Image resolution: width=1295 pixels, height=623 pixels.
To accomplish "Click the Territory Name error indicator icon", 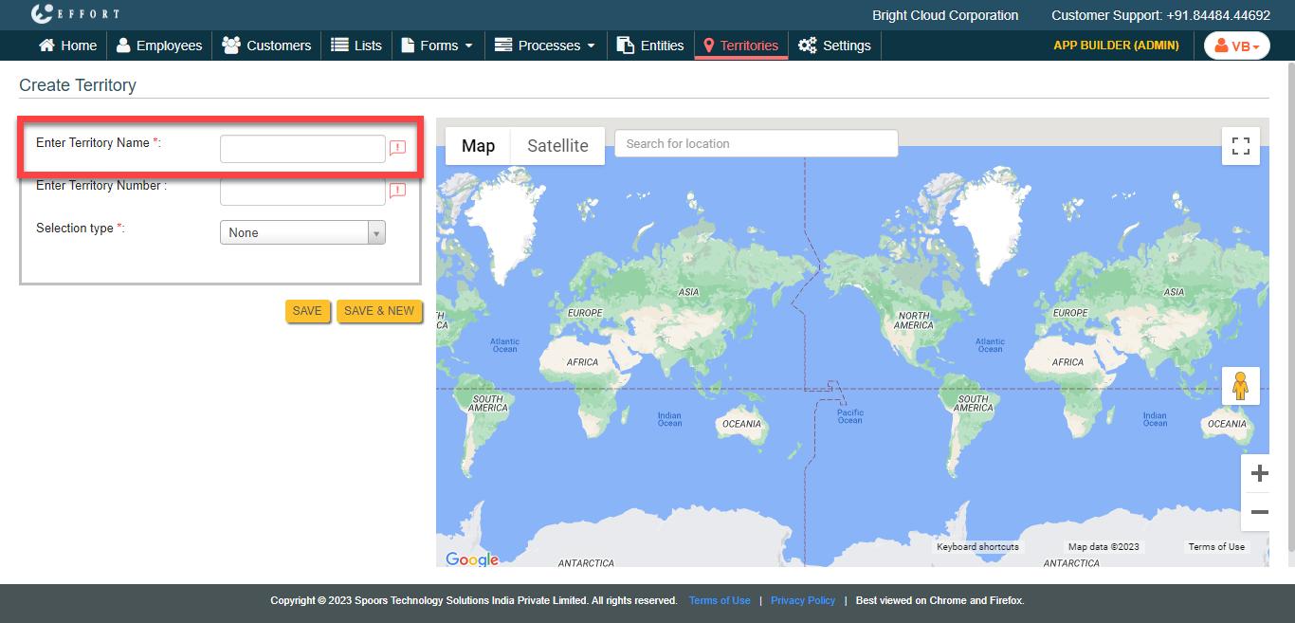I will point(398,148).
